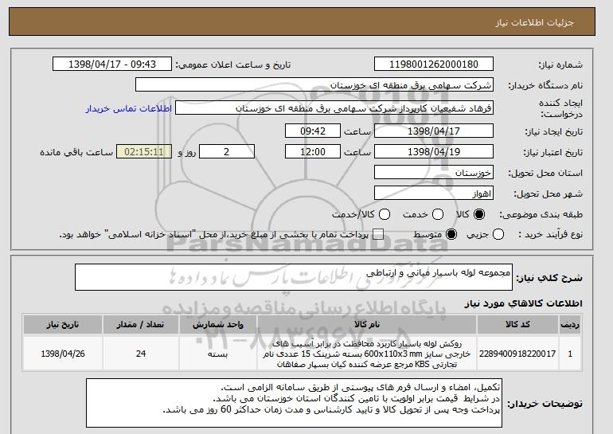
Task: Select the کالا/خدمت radio button
Action: point(385,214)
